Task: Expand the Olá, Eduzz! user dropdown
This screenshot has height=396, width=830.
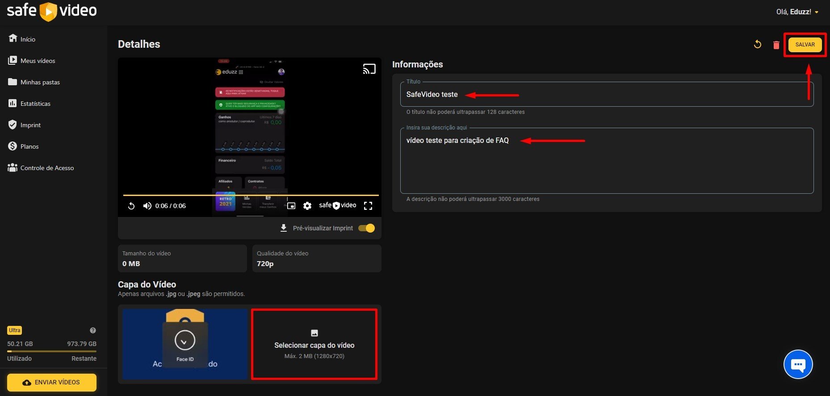Action: click(797, 12)
